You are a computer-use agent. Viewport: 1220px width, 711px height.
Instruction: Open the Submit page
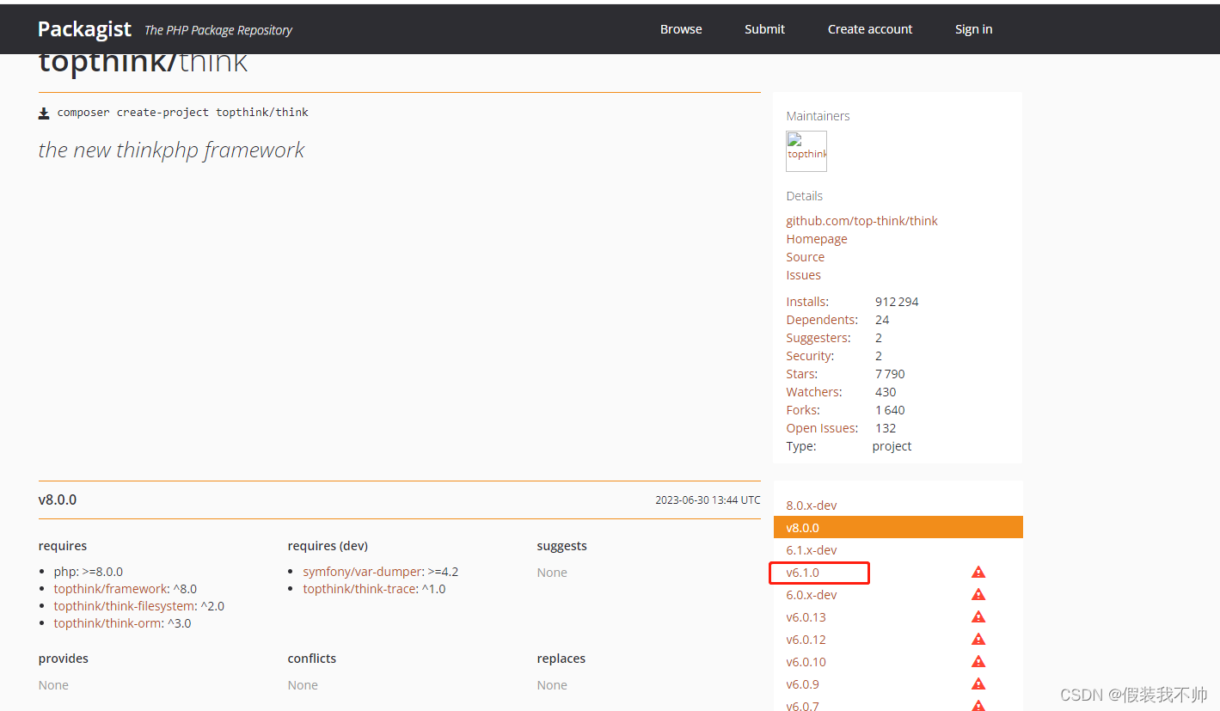point(764,29)
